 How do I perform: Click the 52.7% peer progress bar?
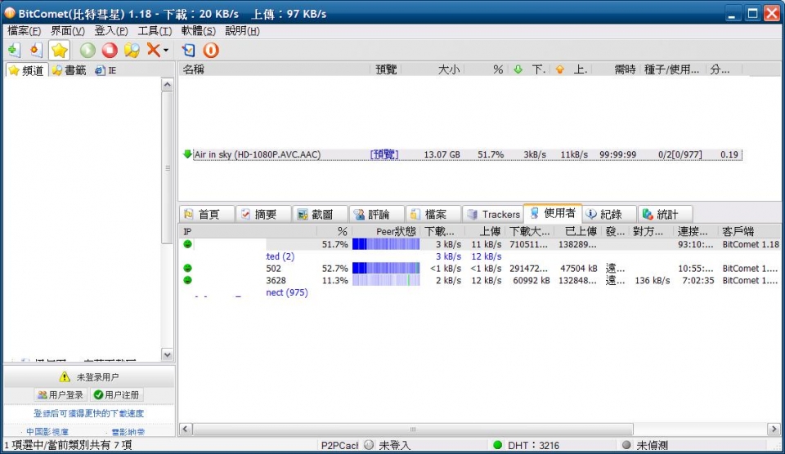tap(386, 268)
